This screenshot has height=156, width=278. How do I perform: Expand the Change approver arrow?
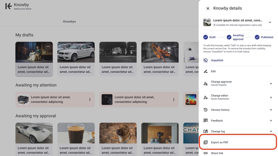(271, 84)
